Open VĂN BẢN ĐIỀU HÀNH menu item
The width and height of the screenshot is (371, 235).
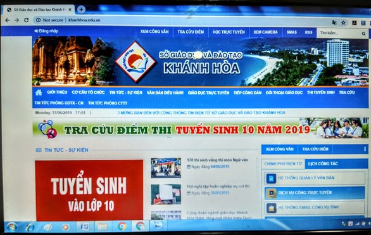click(x=165, y=92)
